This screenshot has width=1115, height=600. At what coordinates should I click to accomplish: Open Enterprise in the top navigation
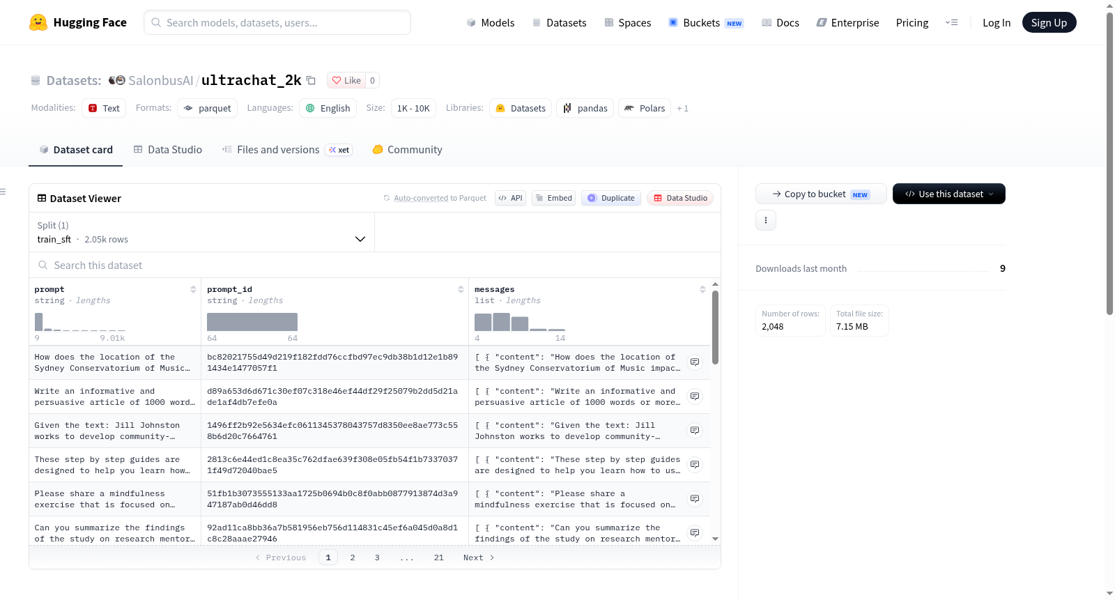[848, 23]
